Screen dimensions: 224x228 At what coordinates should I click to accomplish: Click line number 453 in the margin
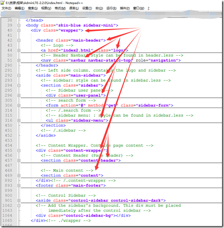pos(8,141)
